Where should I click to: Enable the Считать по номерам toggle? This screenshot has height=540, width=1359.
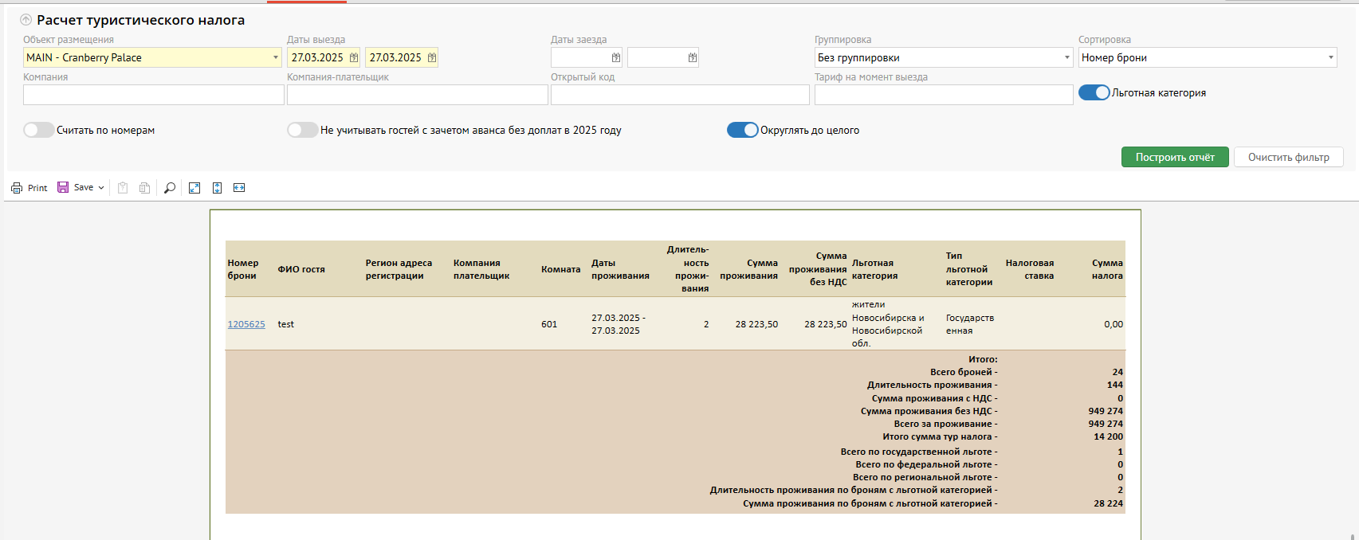click(x=38, y=130)
